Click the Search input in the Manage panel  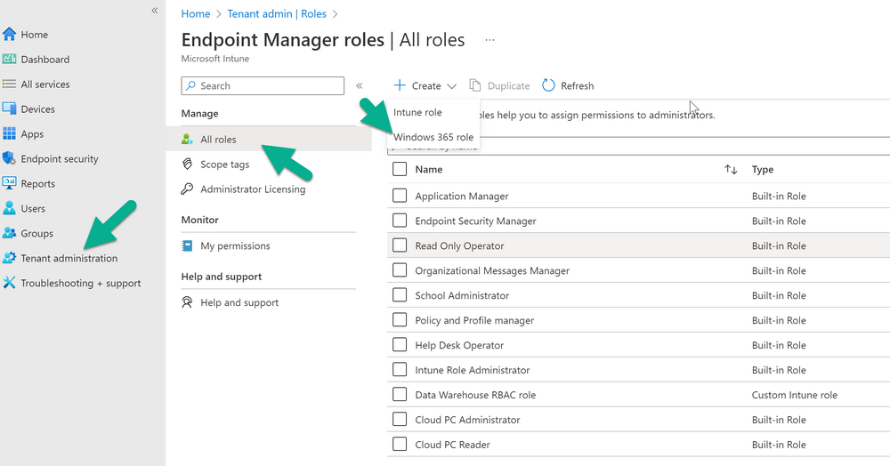pos(263,85)
